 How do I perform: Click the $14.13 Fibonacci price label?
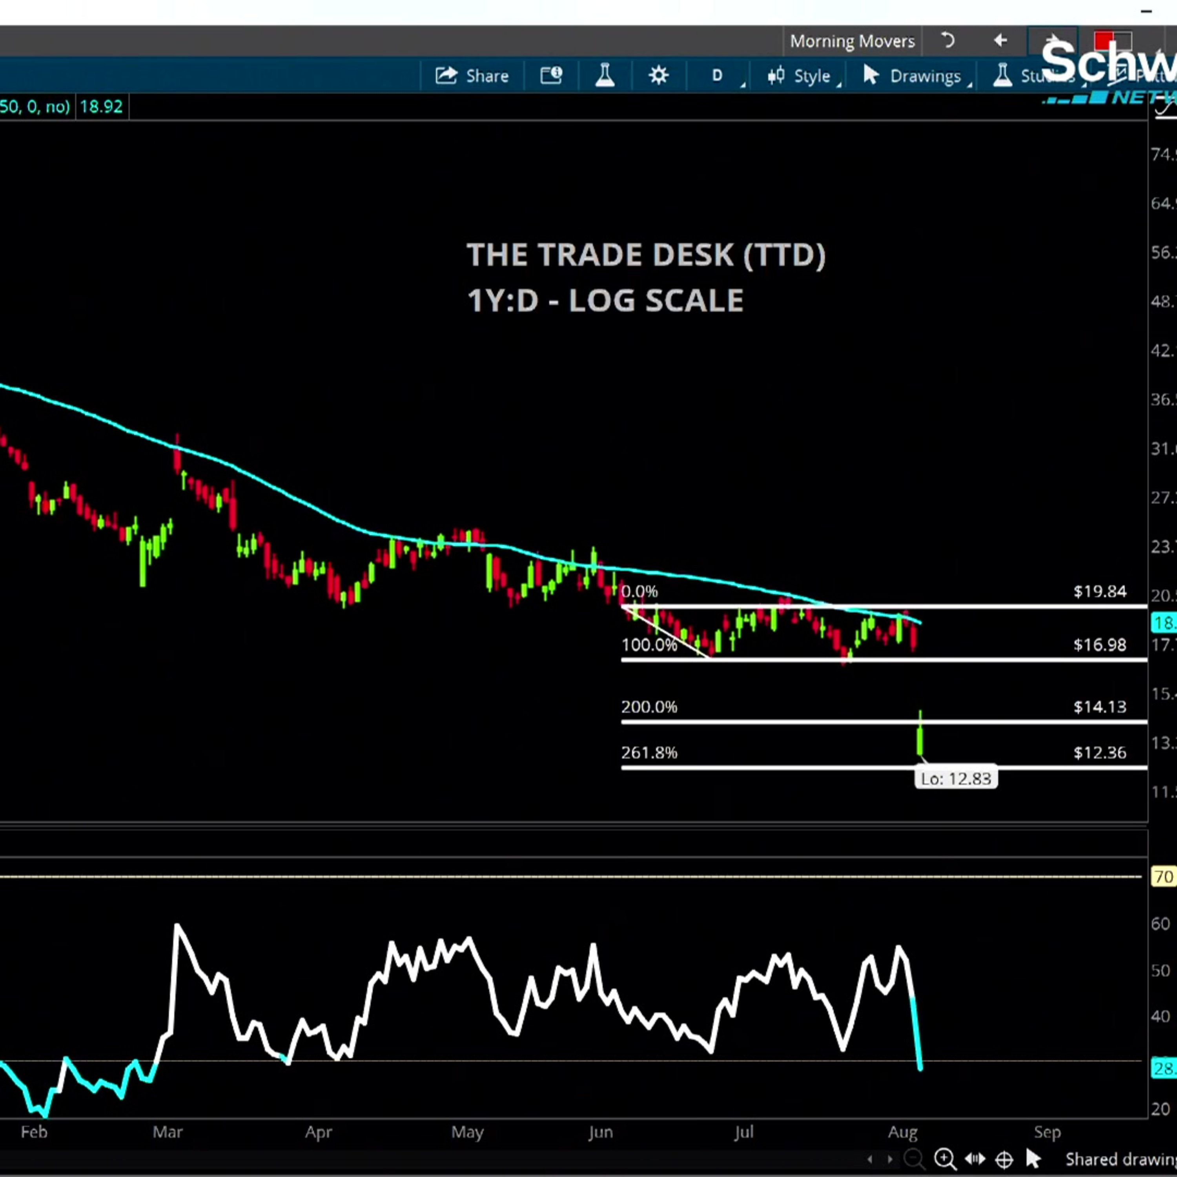(1100, 707)
